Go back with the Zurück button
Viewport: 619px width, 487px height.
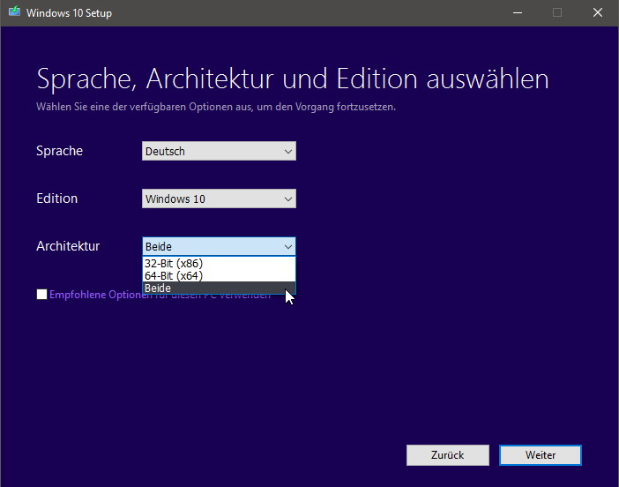click(x=447, y=455)
